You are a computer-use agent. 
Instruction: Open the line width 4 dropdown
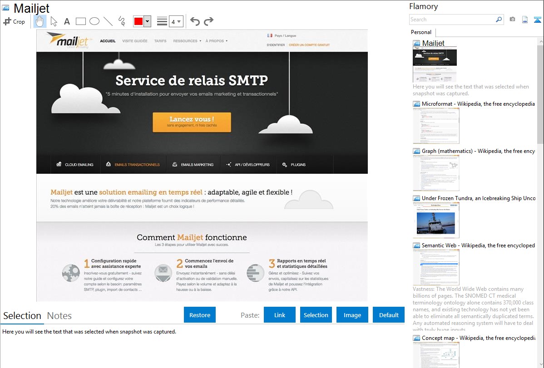[x=176, y=21]
